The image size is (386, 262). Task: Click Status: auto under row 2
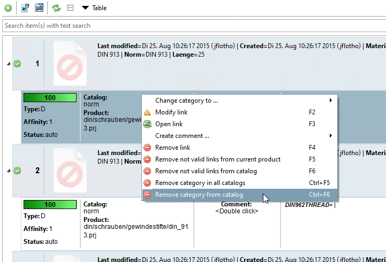pos(41,242)
